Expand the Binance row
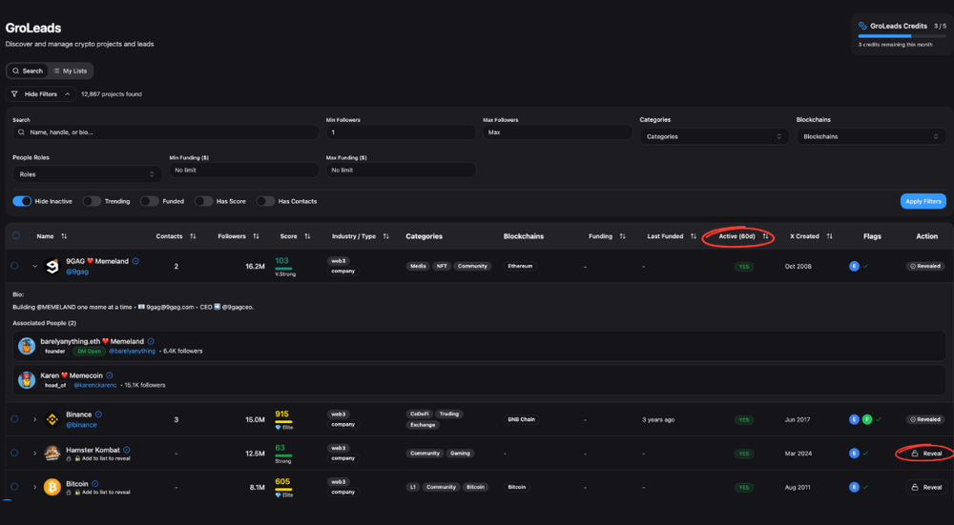954x525 pixels. (x=34, y=419)
